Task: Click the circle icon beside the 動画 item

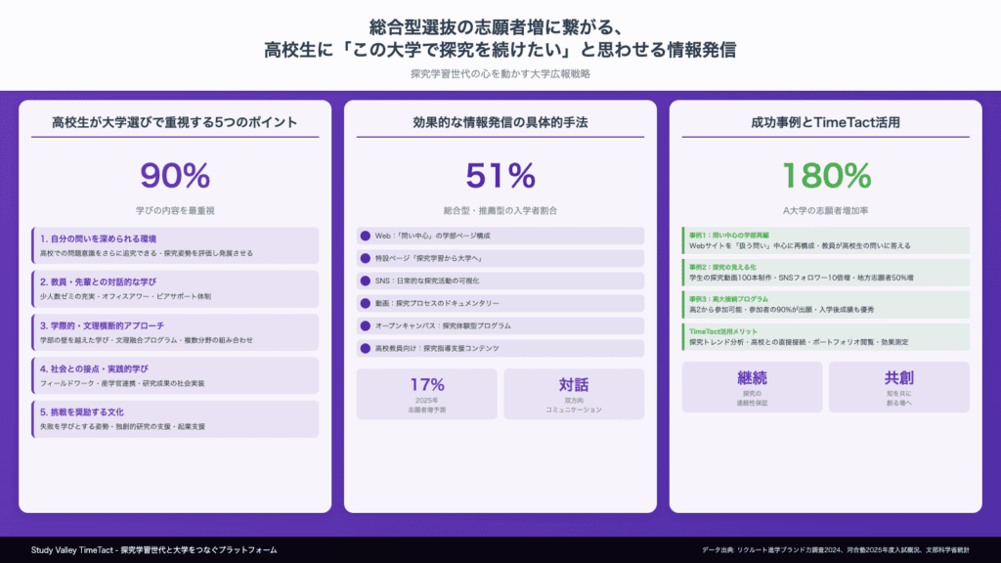Action: pyautogui.click(x=366, y=303)
